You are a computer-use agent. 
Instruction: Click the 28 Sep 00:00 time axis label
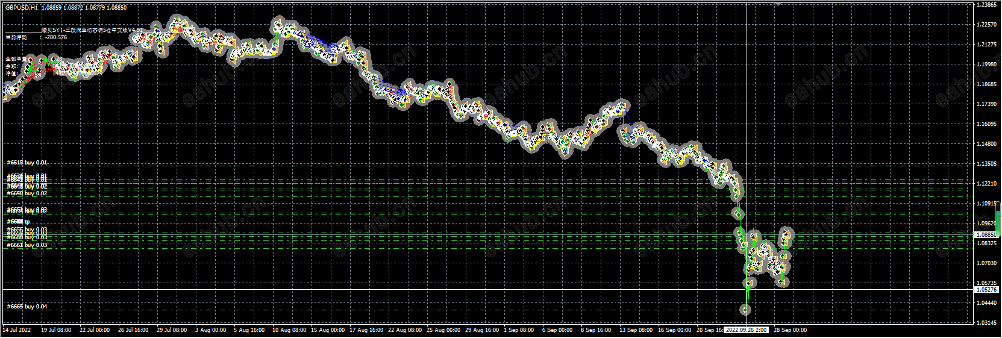coord(791,330)
